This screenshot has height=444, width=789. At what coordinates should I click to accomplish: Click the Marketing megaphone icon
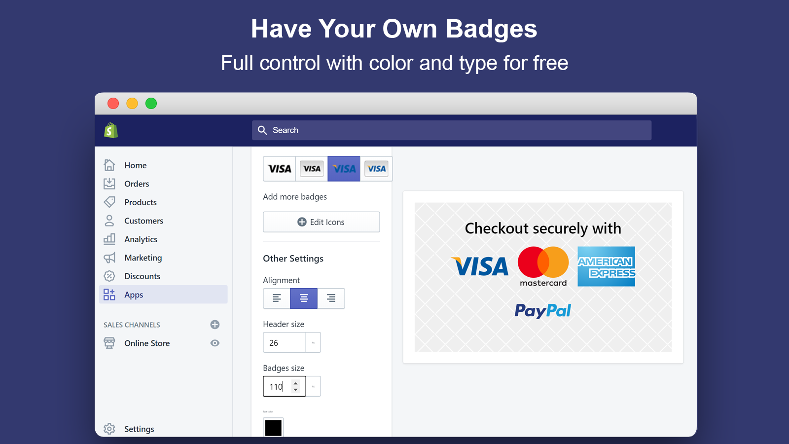click(109, 258)
